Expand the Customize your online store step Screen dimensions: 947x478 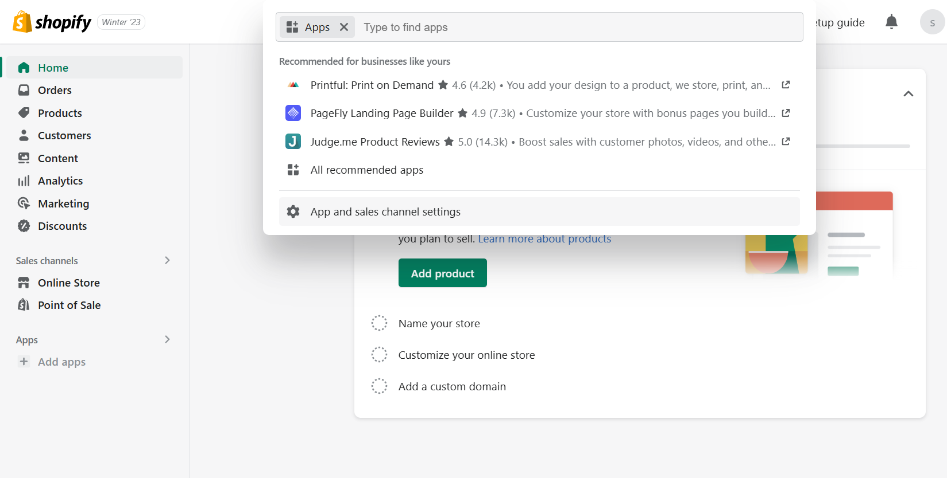[x=467, y=355]
